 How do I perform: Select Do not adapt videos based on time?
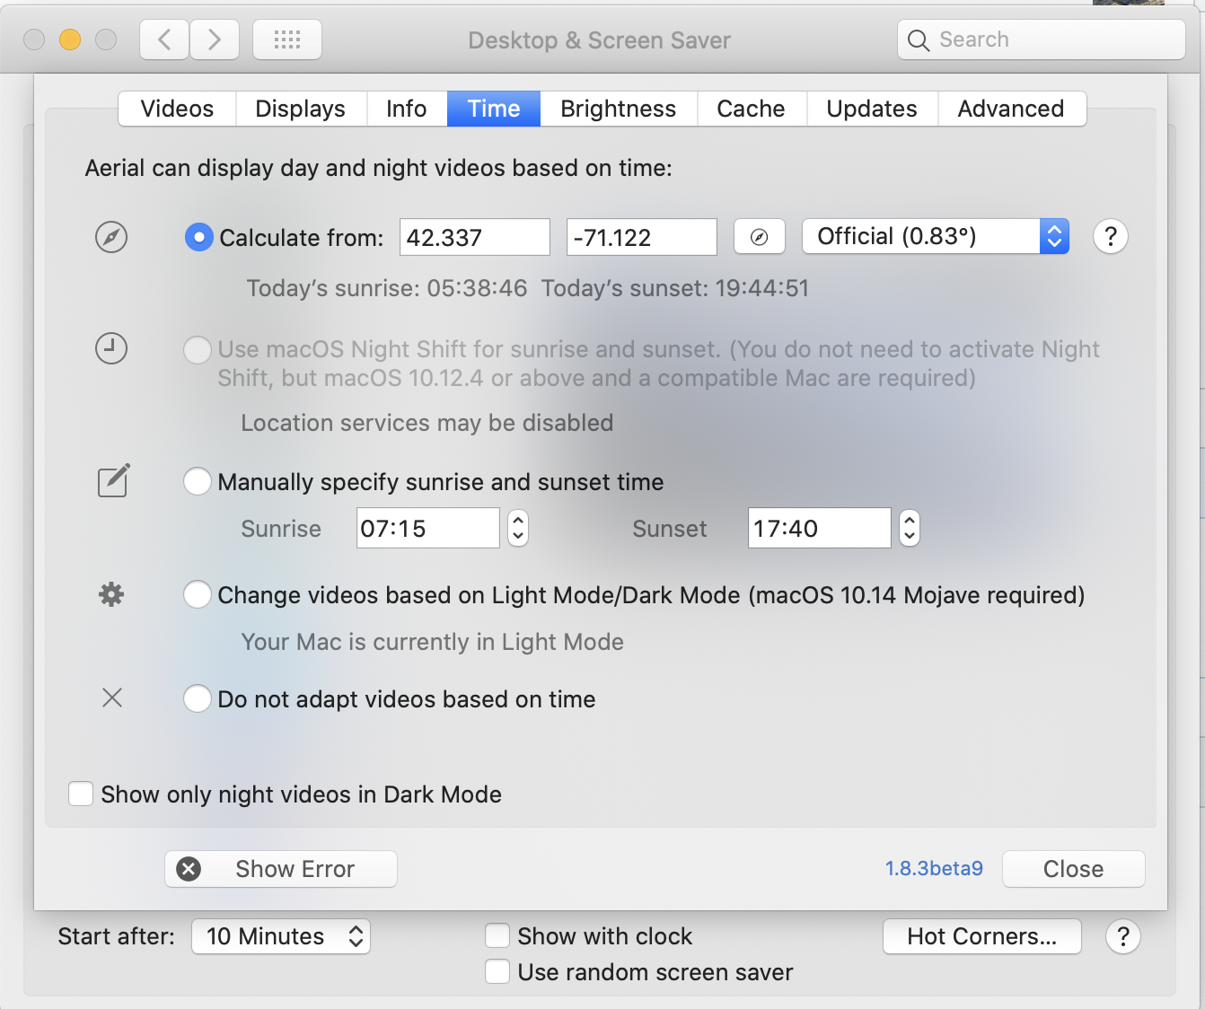(198, 698)
